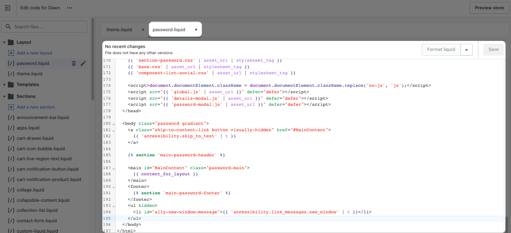Click the file sidebar scrollbar
This screenshot has width=511, height=233.
point(93,59)
